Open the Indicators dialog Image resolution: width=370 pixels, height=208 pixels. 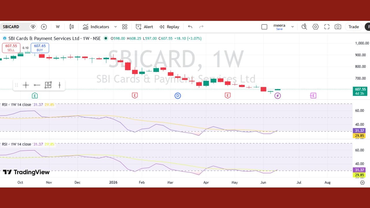(96, 27)
